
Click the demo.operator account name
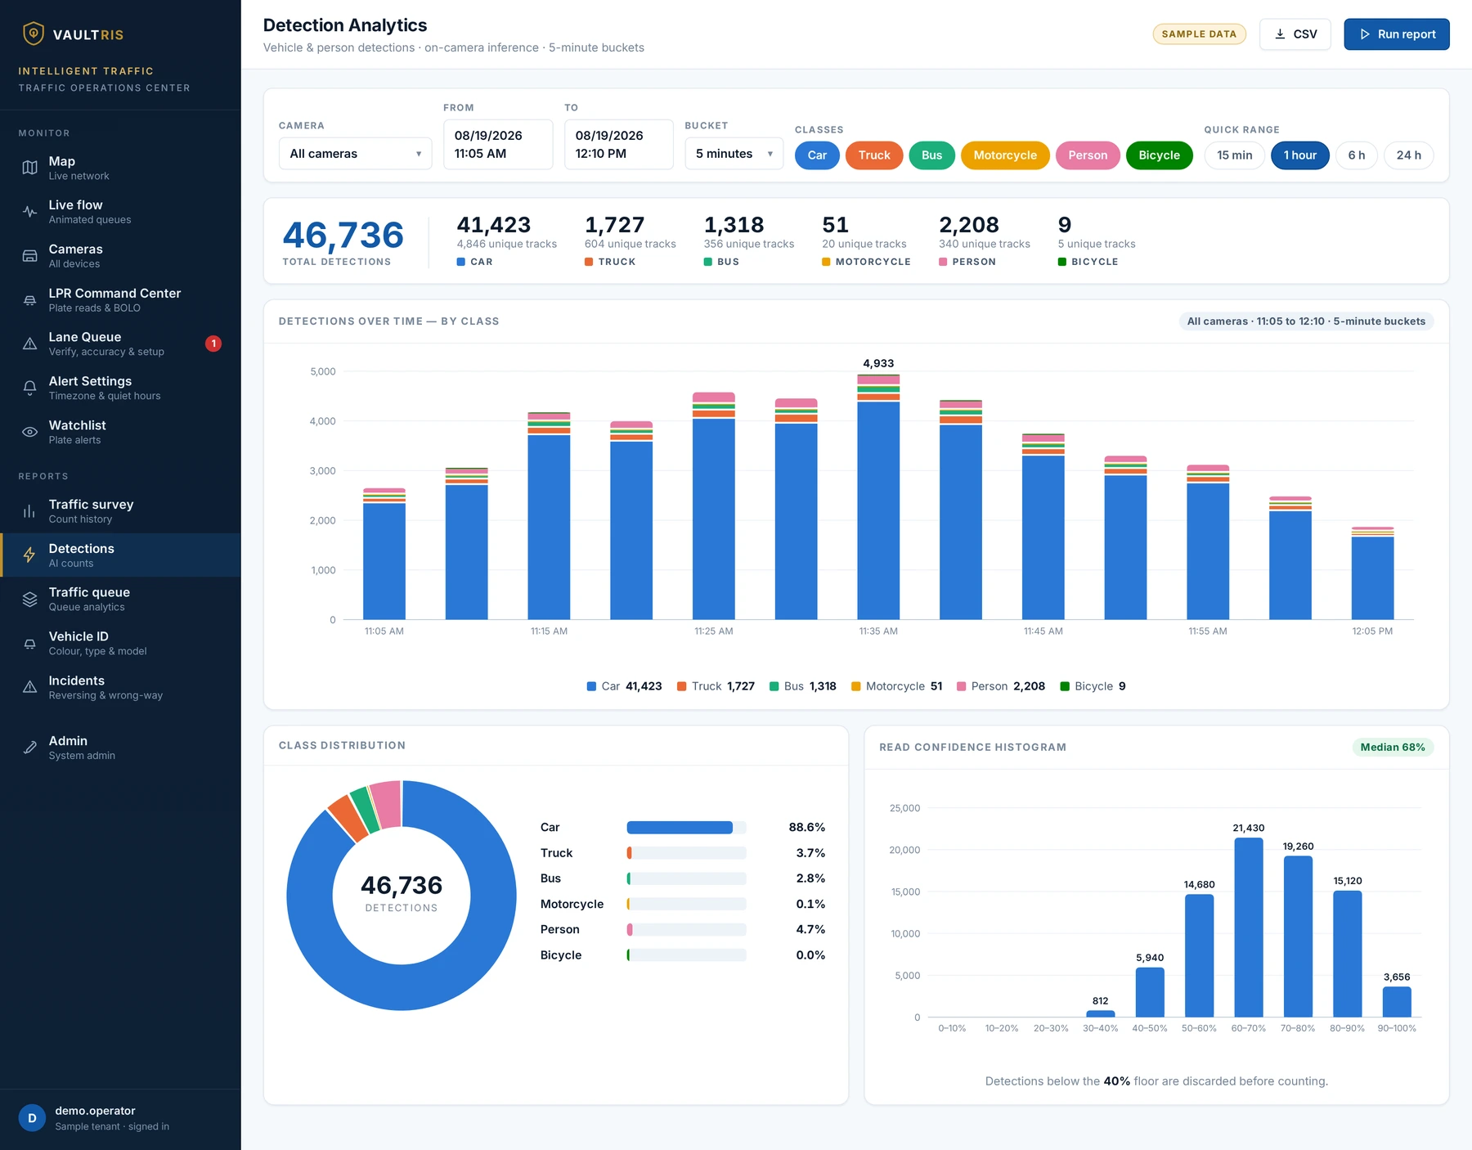95,1111
